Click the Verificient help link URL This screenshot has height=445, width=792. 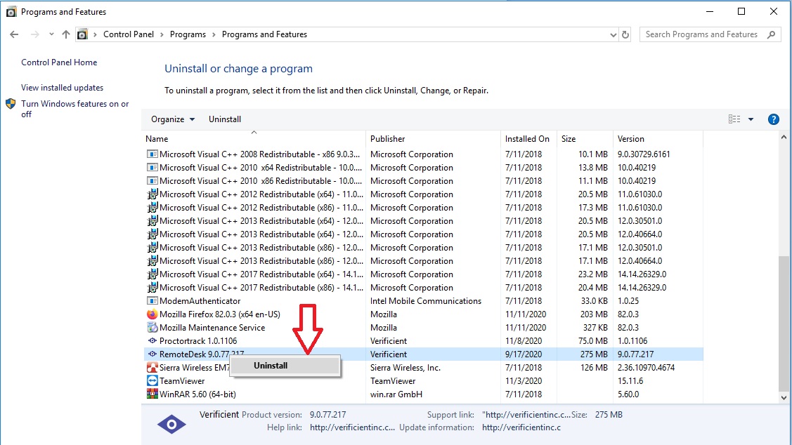352,427
